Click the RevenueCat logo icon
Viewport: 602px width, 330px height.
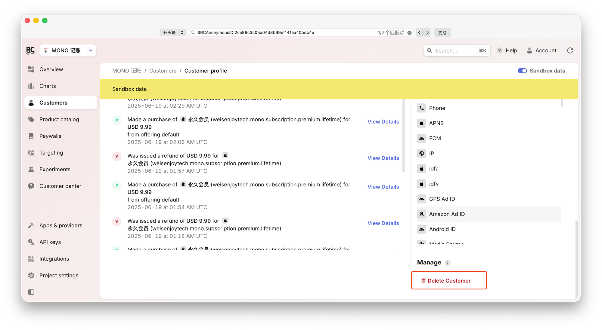30,50
